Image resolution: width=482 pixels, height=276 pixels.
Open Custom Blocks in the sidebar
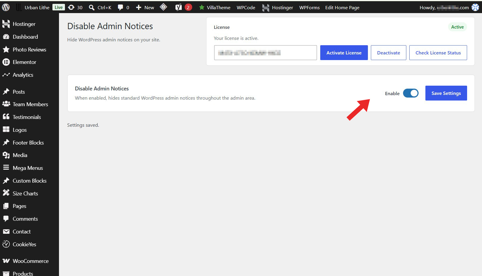29,181
